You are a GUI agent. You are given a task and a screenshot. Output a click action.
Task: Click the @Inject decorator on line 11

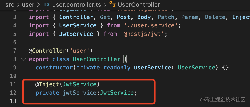pos(47,84)
